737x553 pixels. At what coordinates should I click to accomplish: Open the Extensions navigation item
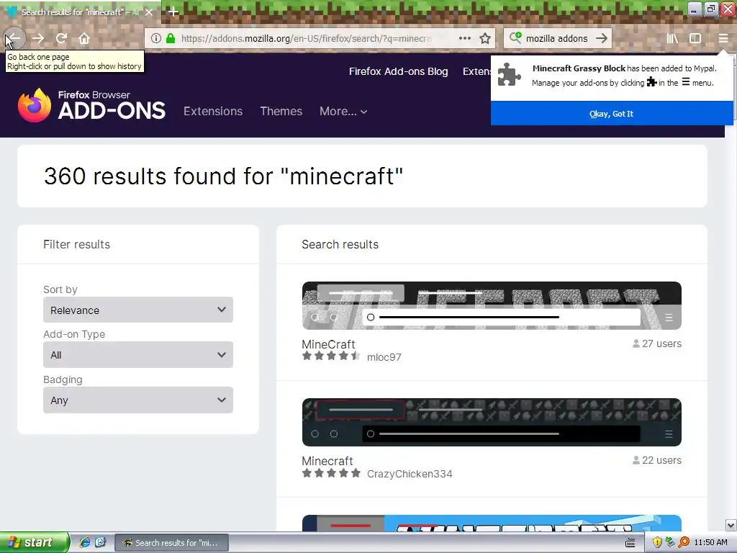[x=213, y=112]
